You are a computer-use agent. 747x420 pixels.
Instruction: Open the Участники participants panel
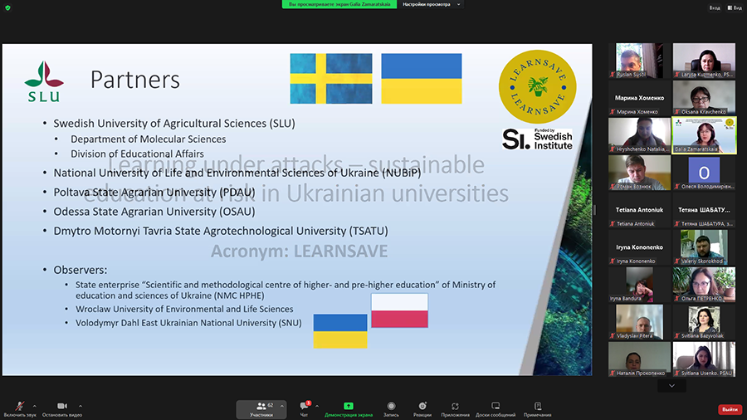pos(261,409)
